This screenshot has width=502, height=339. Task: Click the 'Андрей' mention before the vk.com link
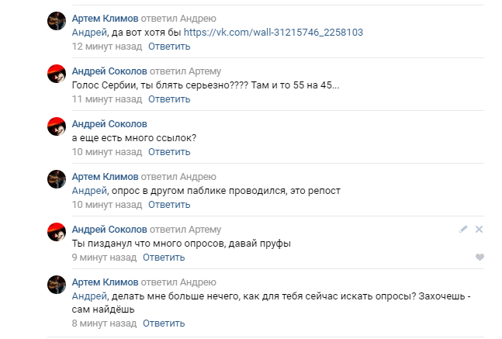[x=89, y=33]
